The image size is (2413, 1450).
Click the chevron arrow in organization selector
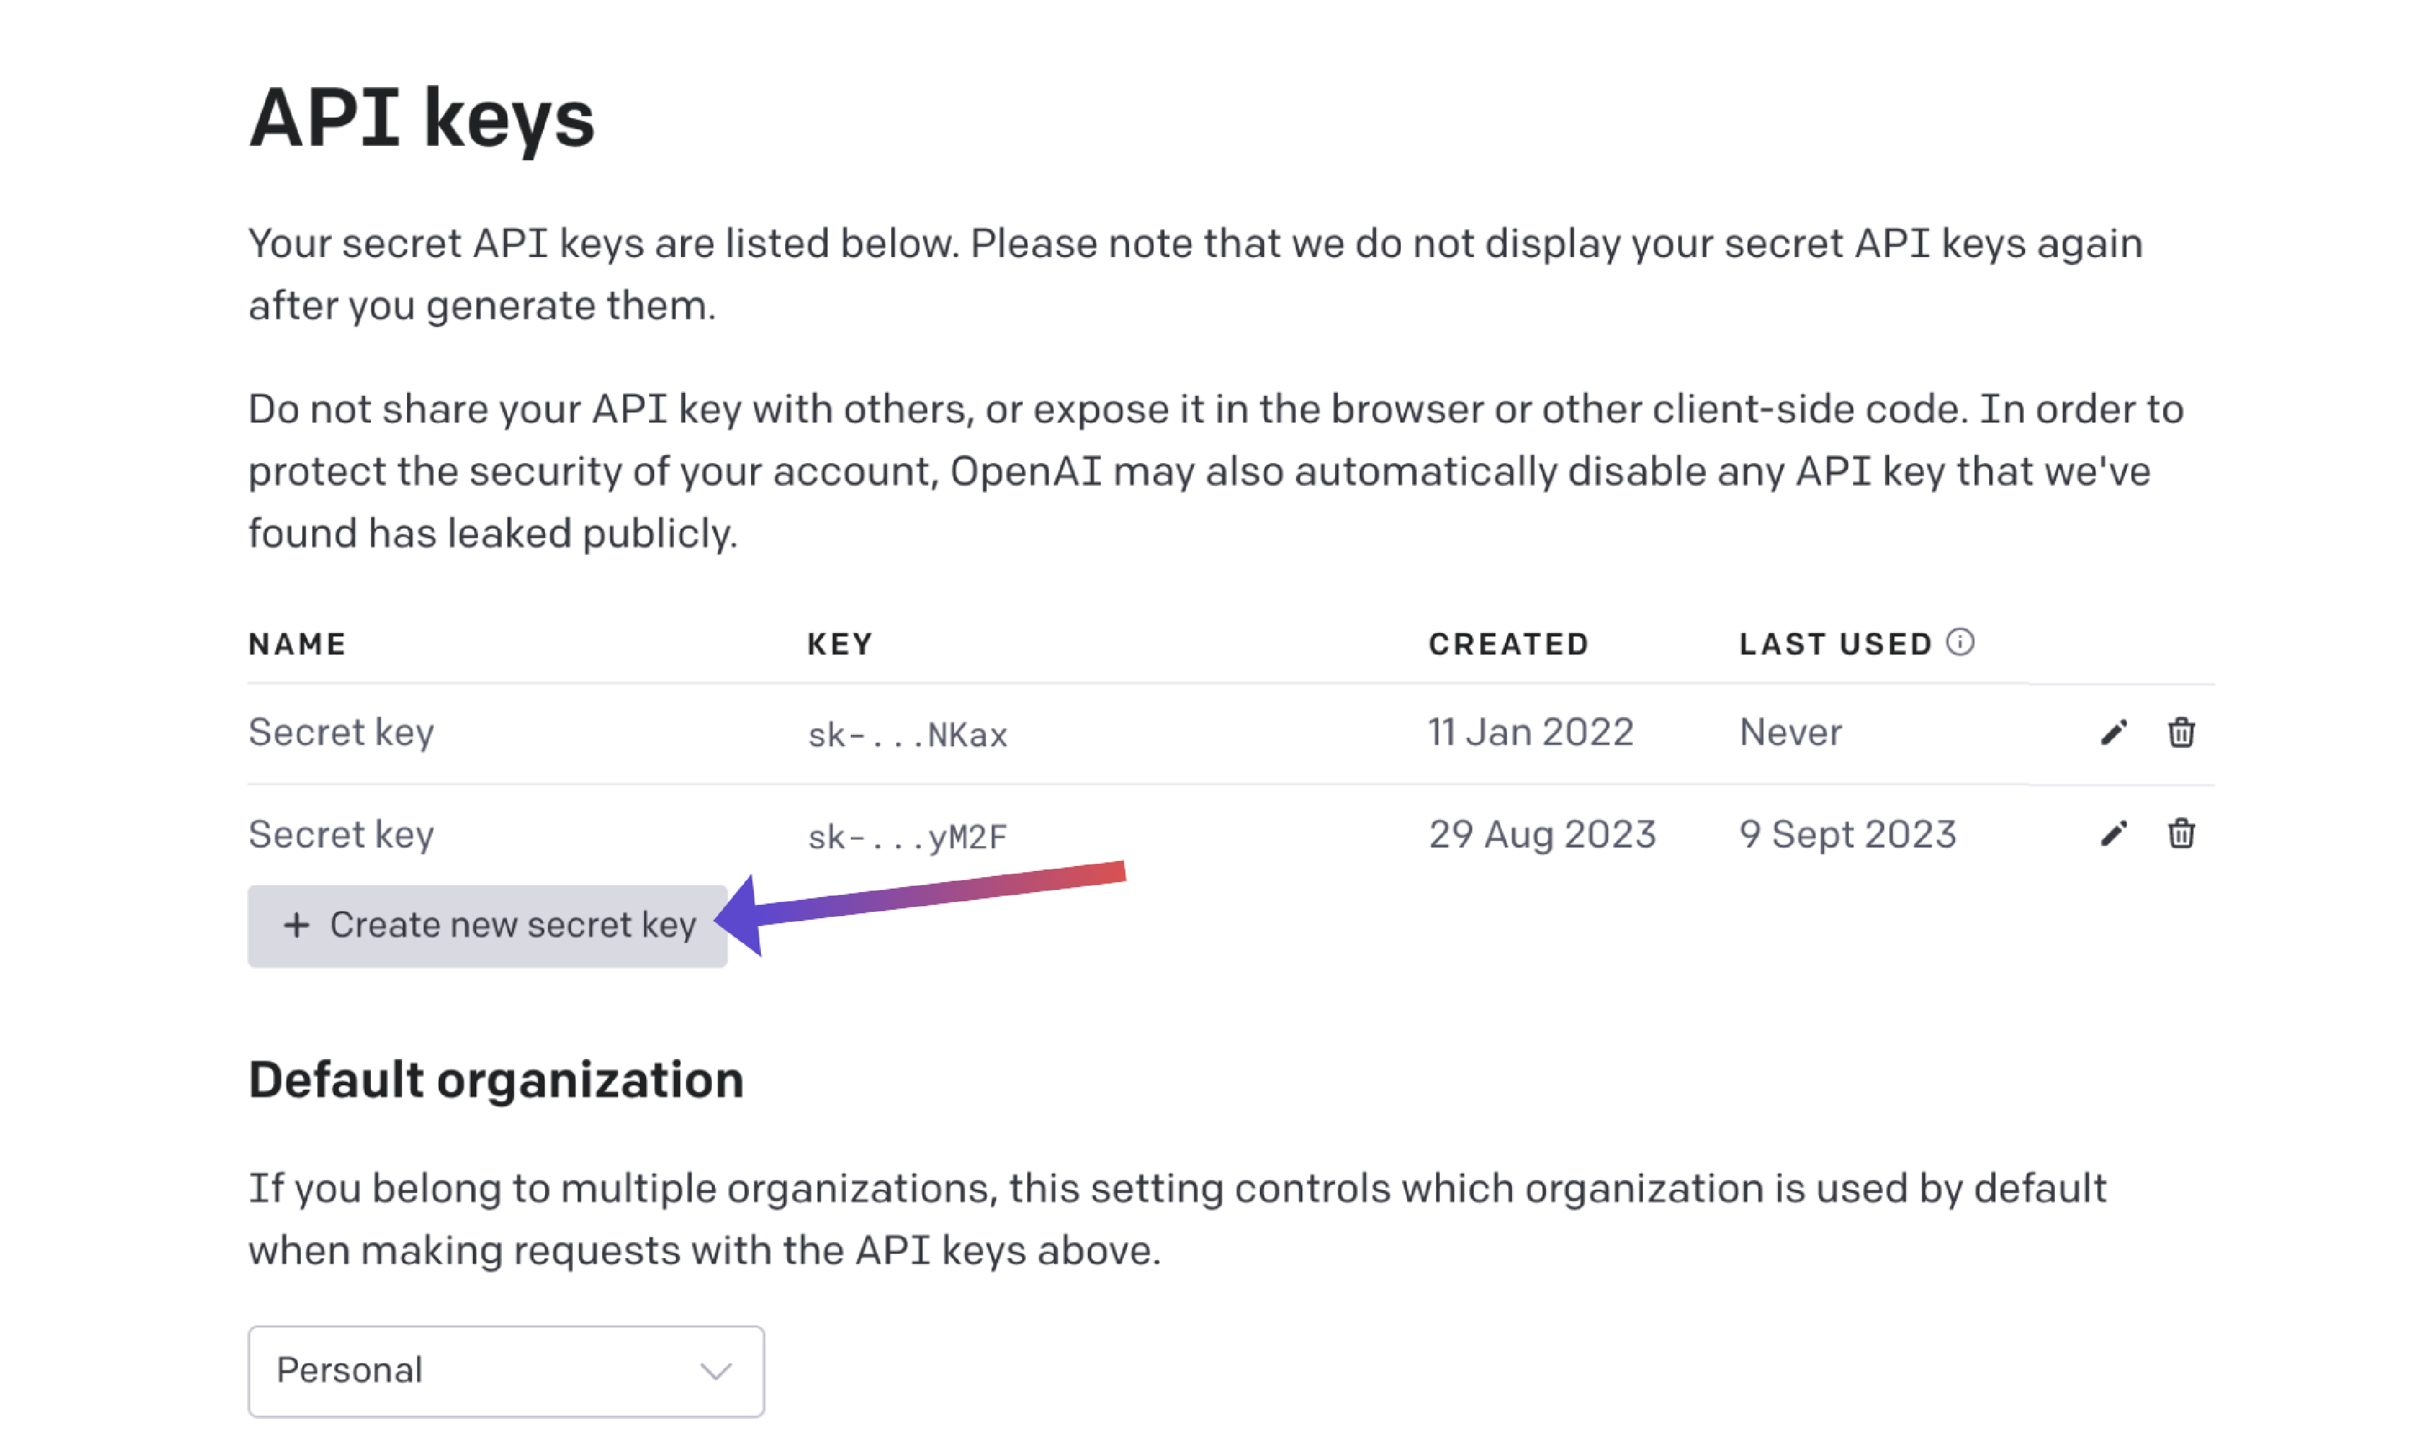click(716, 1371)
